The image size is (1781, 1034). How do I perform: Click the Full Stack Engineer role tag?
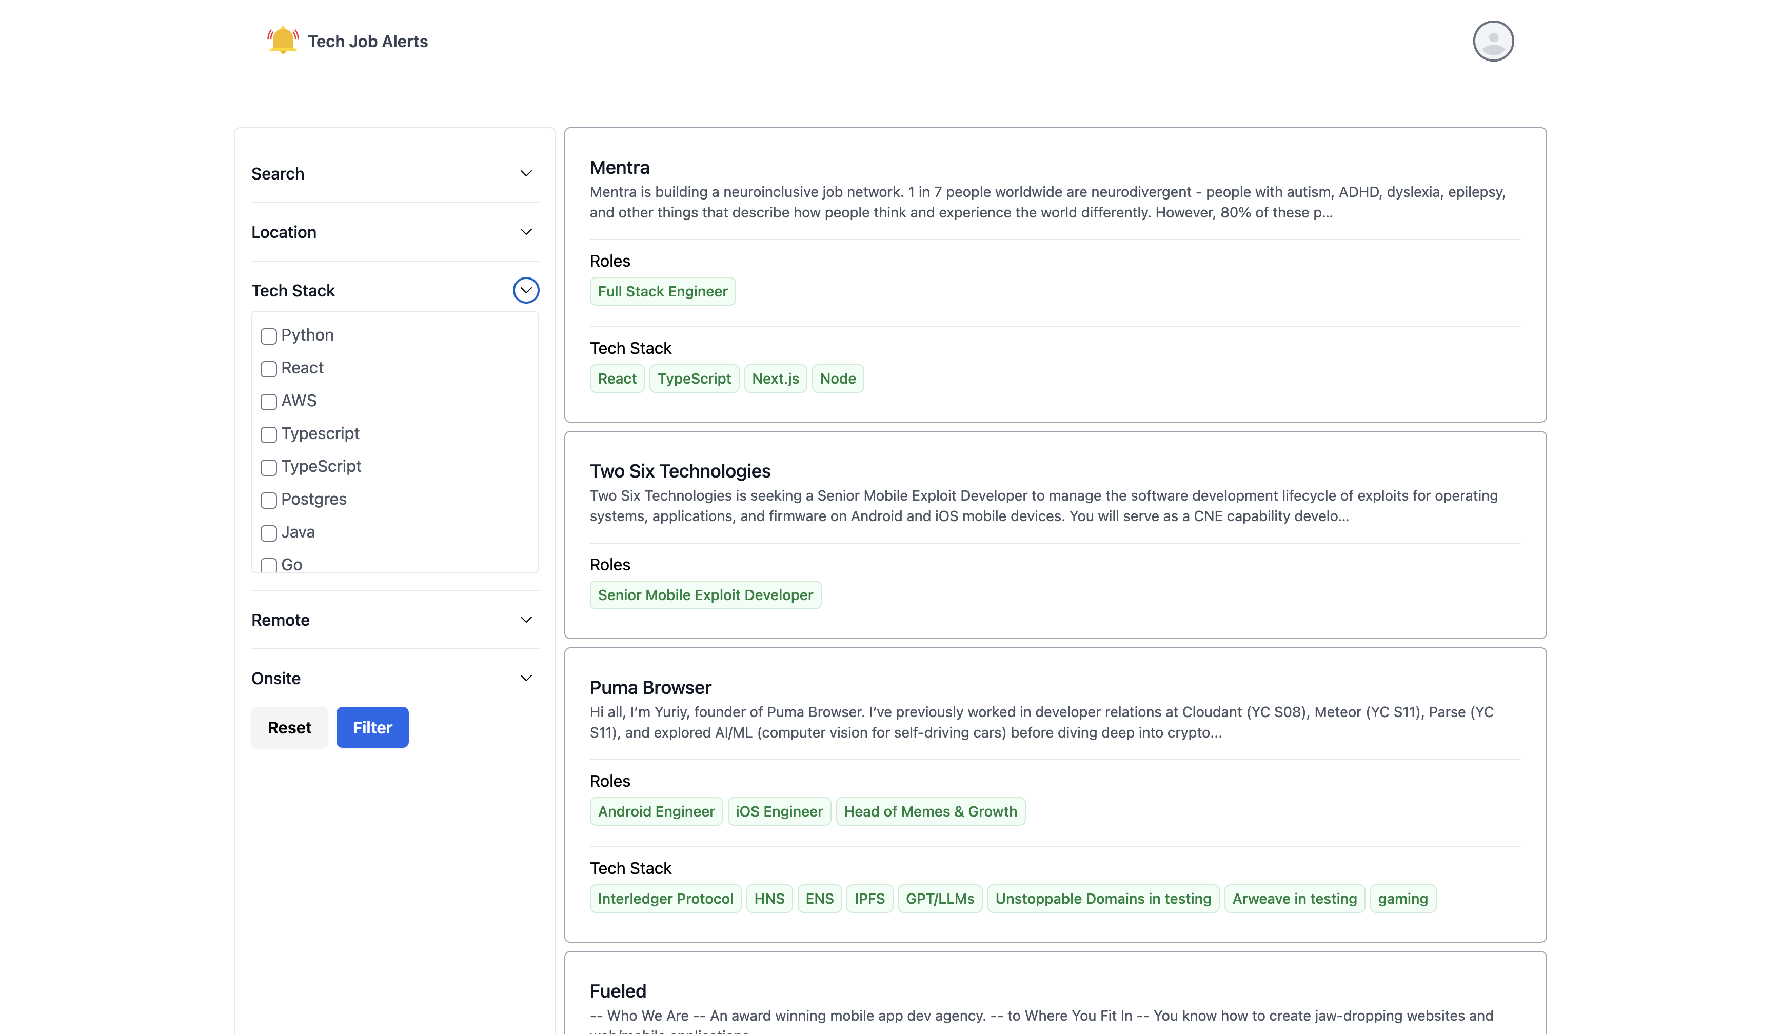pyautogui.click(x=663, y=291)
